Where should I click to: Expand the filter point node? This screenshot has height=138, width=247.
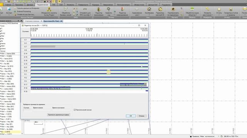pyautogui.click(x=0, y=36)
